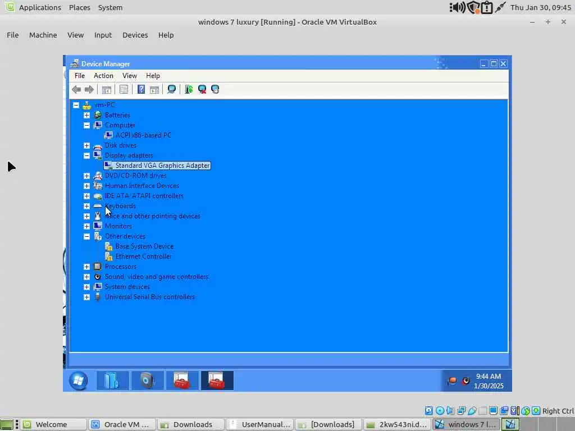Click VirtualBox recording status icon
This screenshot has width=575, height=431.
[x=504, y=411]
